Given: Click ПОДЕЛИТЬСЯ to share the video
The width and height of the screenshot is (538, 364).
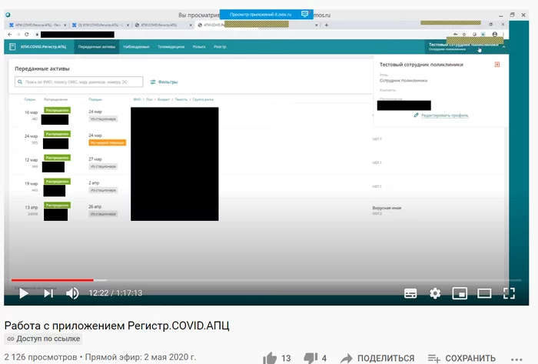Looking at the screenshot, I should tap(386, 358).
